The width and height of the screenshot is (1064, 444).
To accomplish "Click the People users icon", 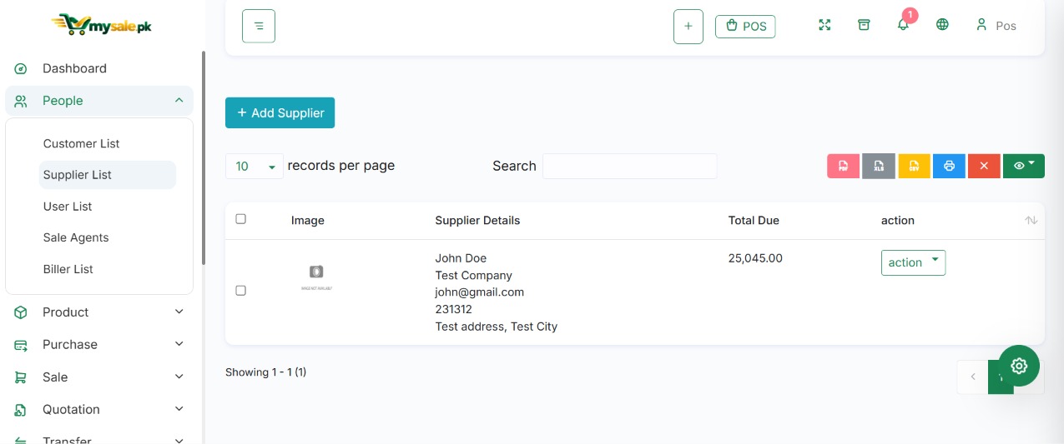I will pyautogui.click(x=21, y=101).
